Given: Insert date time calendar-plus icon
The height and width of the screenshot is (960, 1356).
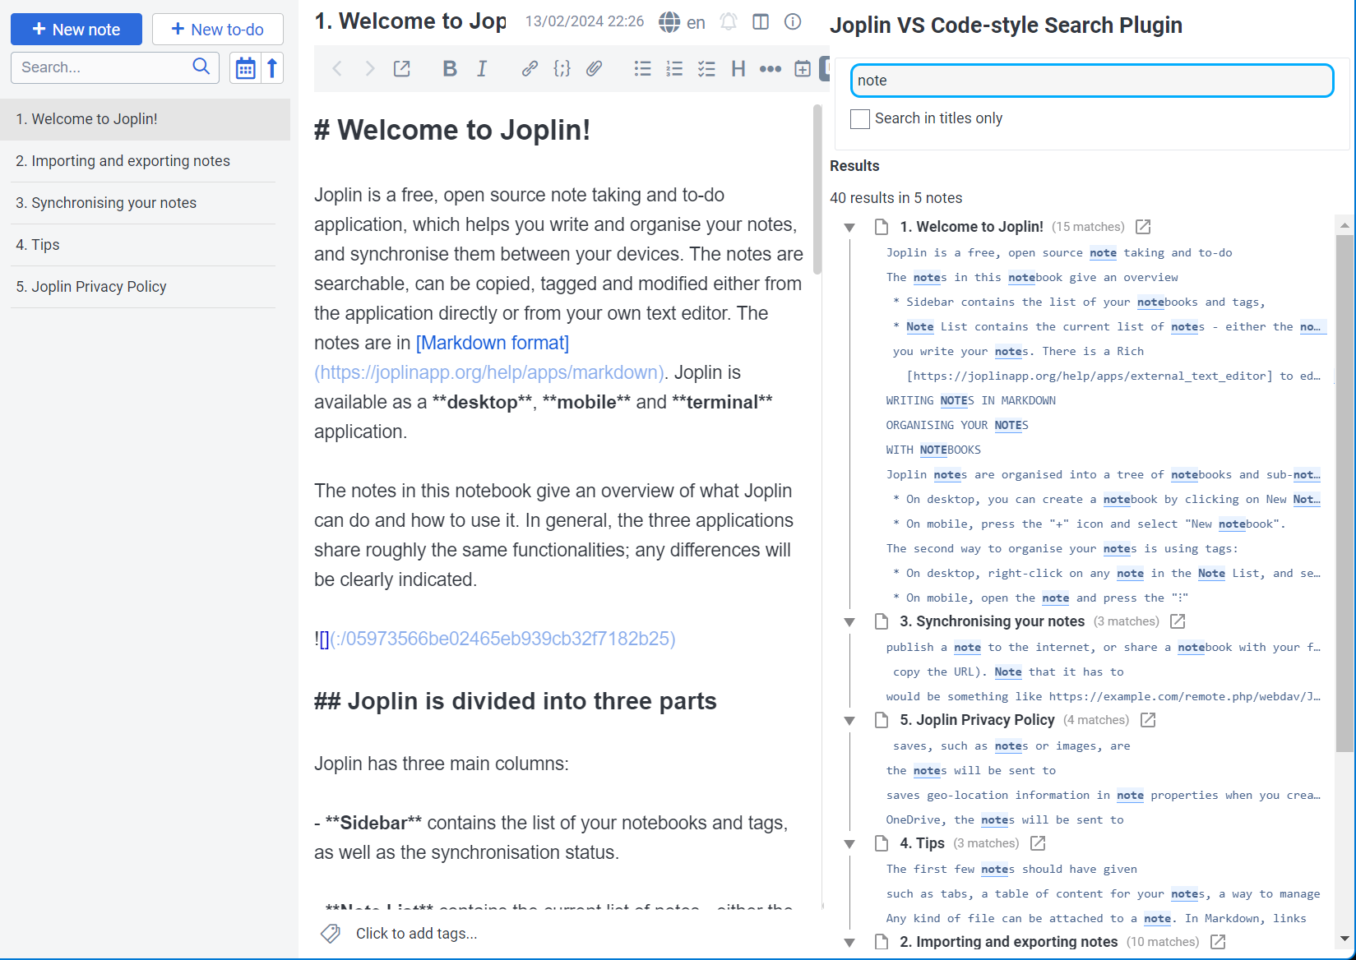Looking at the screenshot, I should point(803,69).
